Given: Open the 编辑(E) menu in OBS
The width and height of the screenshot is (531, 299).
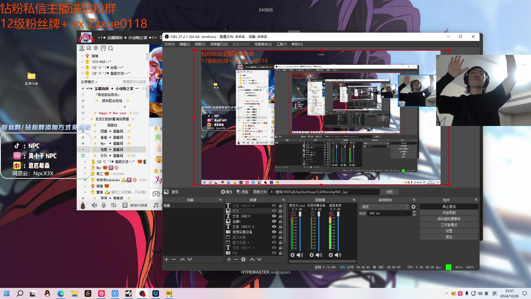Looking at the screenshot, I should pyautogui.click(x=185, y=44).
